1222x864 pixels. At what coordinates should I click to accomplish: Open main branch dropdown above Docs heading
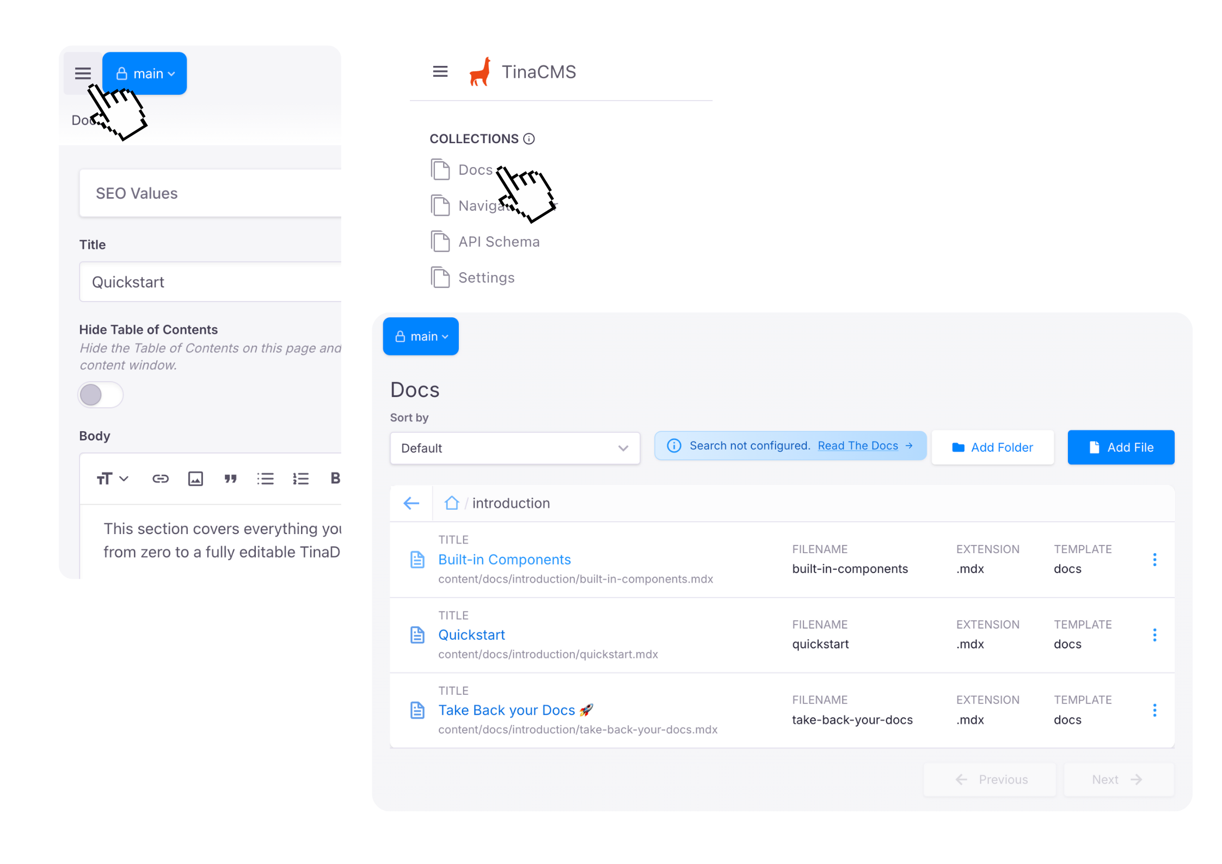click(420, 336)
